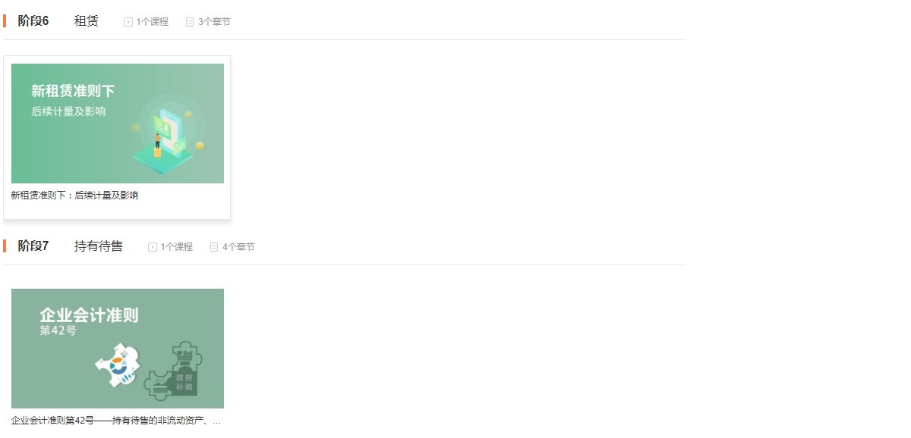Click the 持有待售 stage name
The image size is (911, 438).
pos(99,246)
